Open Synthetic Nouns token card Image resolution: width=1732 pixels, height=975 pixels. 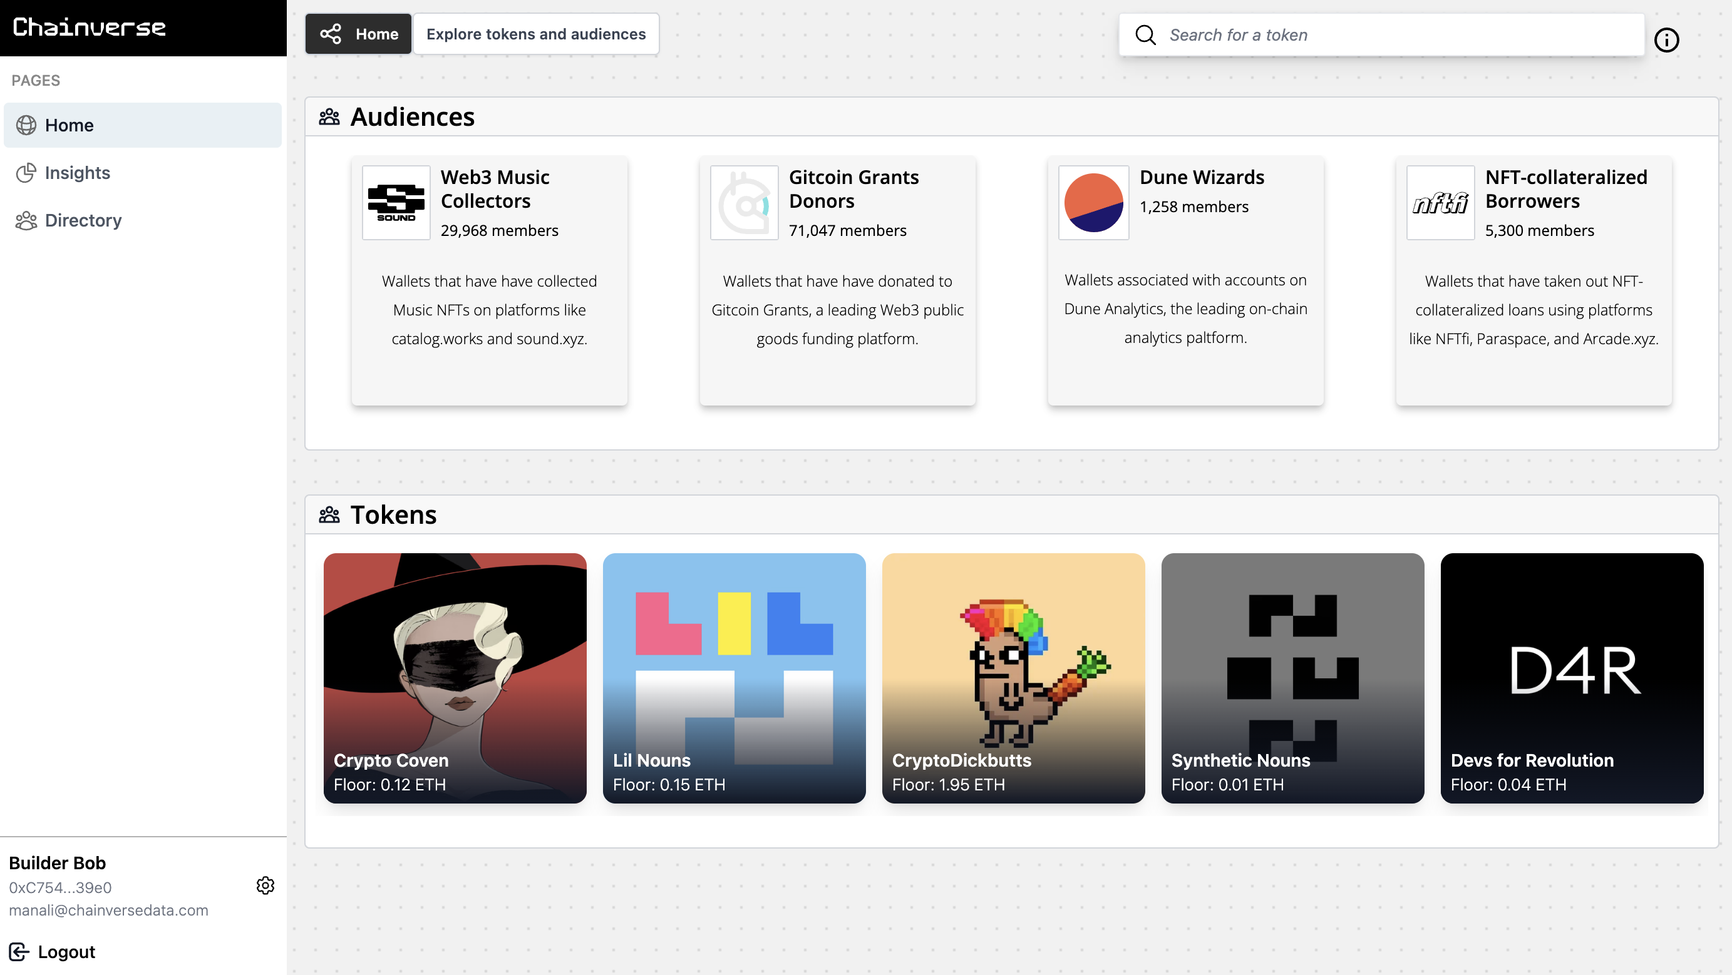pos(1293,678)
